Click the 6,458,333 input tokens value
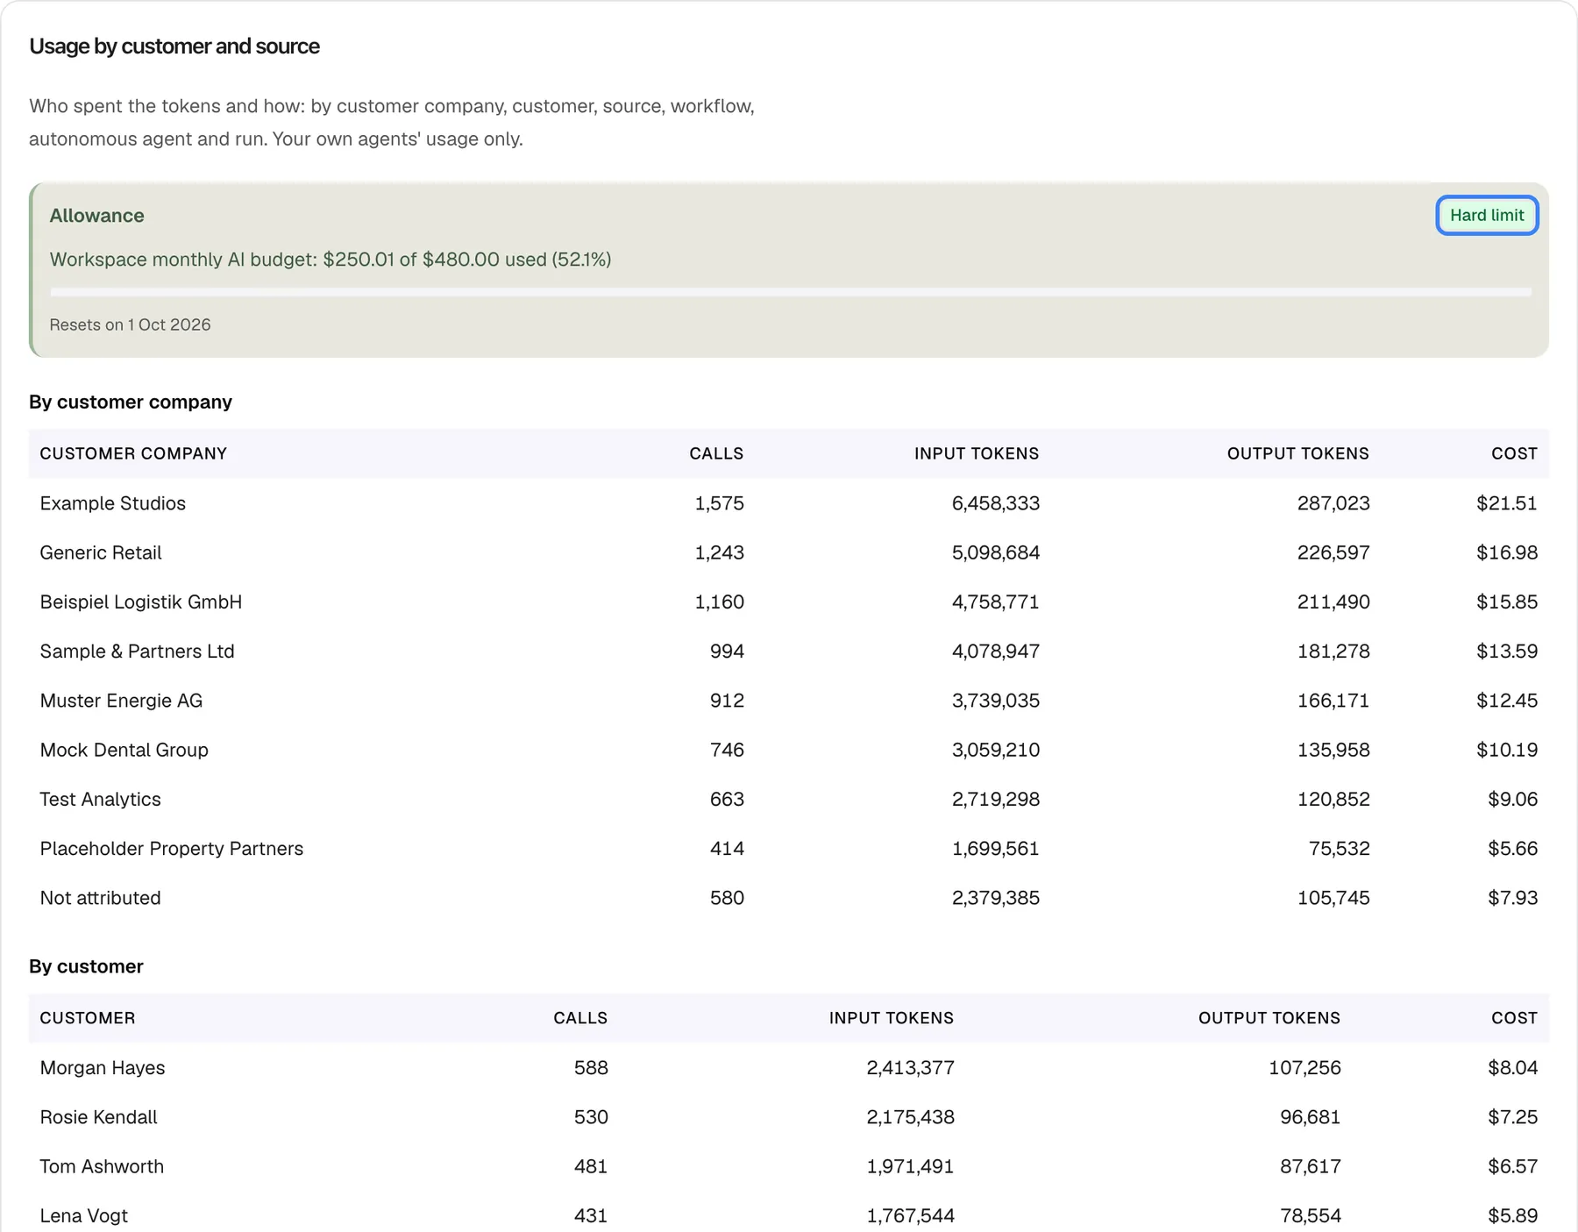 click(x=996, y=503)
